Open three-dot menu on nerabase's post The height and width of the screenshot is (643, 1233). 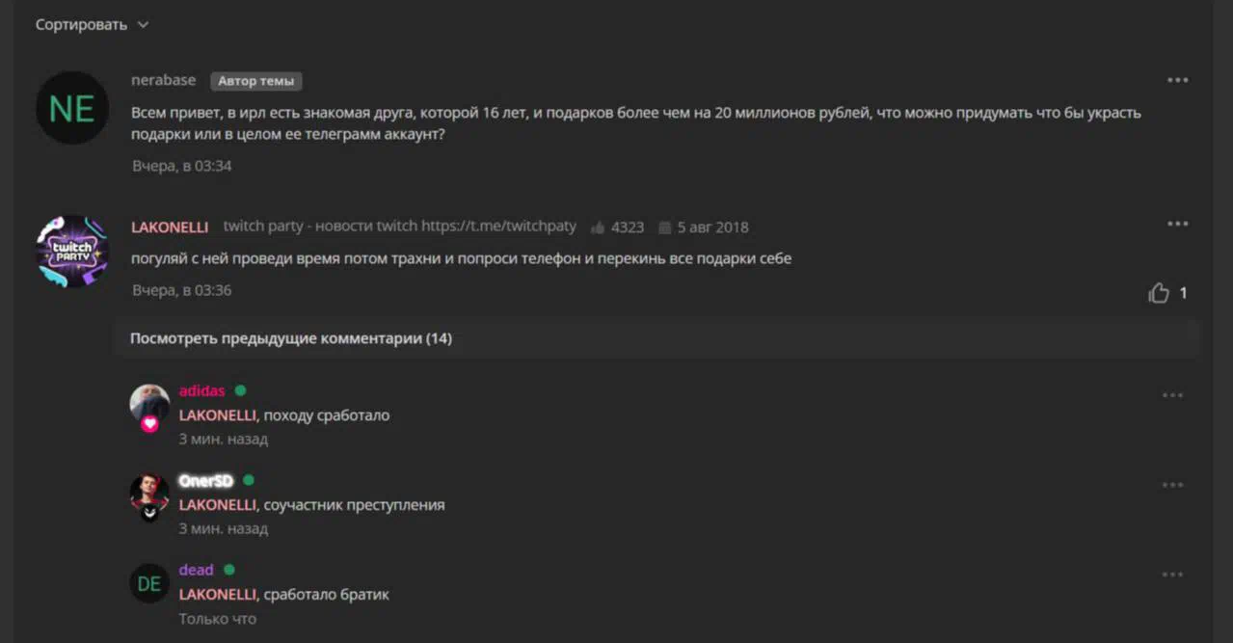1177,80
